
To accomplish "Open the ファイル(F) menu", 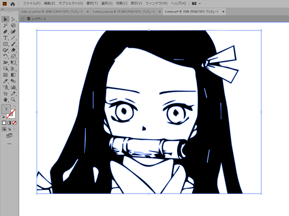I will coord(32,3).
